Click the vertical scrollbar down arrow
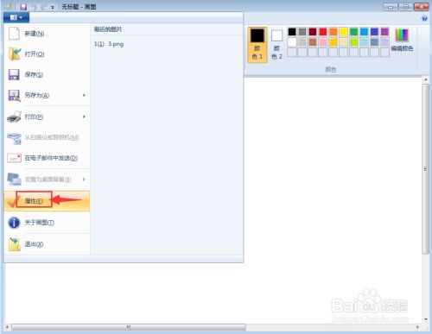 (x=426, y=318)
